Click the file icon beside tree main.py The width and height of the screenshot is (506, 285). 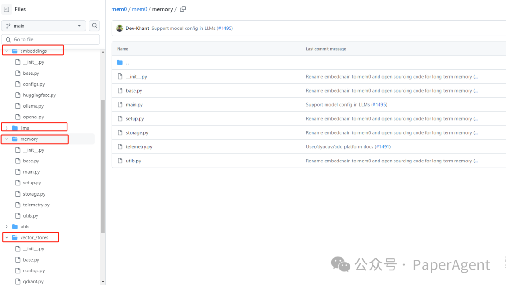click(18, 172)
